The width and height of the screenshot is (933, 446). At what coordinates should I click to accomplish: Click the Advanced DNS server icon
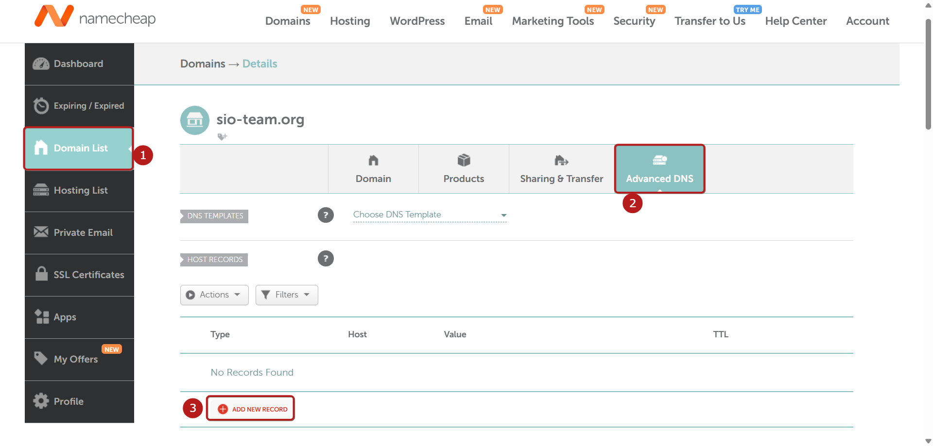pos(659,160)
